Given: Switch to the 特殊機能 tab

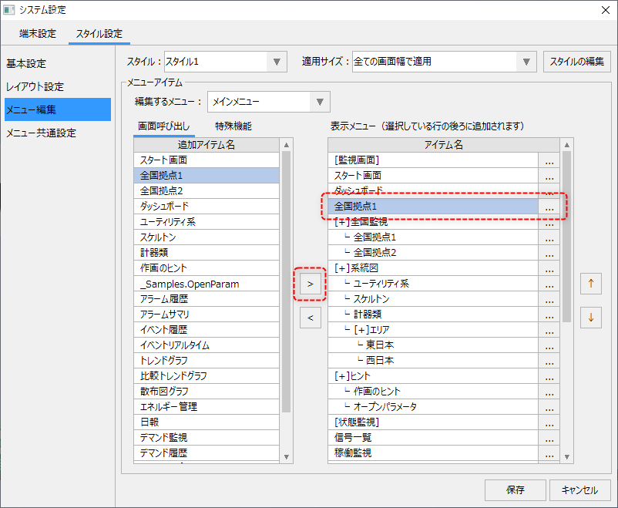Looking at the screenshot, I should [x=233, y=126].
